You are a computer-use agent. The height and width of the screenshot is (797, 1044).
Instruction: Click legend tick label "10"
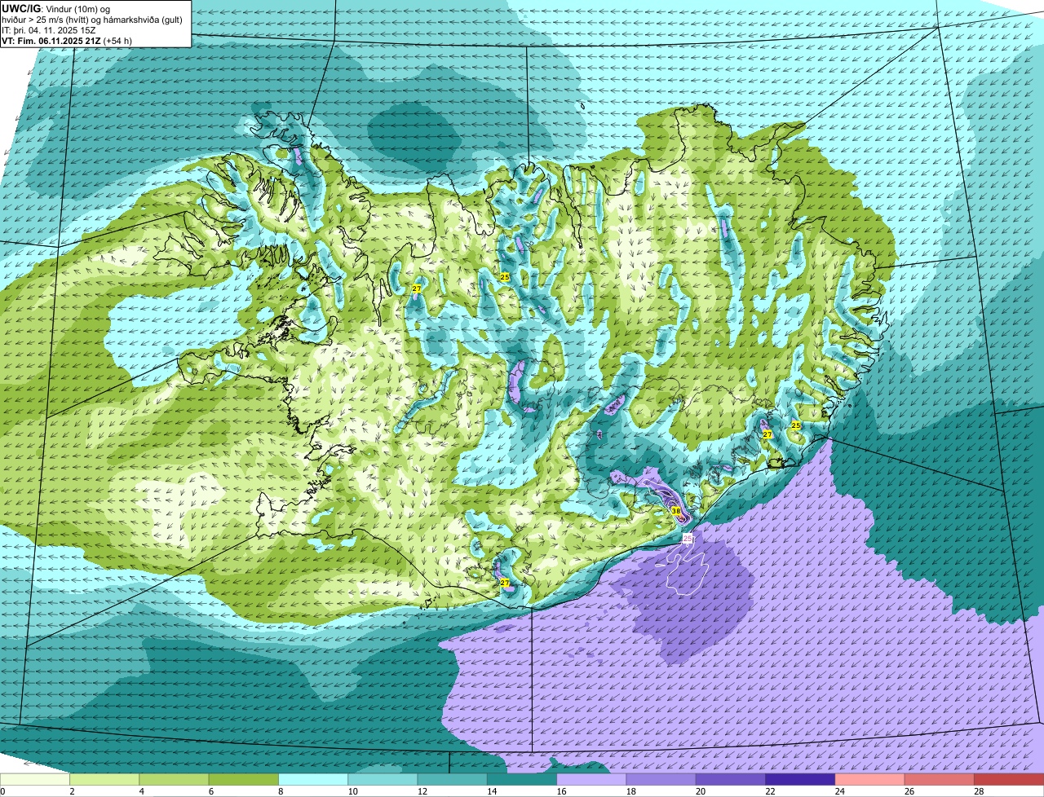(x=352, y=791)
